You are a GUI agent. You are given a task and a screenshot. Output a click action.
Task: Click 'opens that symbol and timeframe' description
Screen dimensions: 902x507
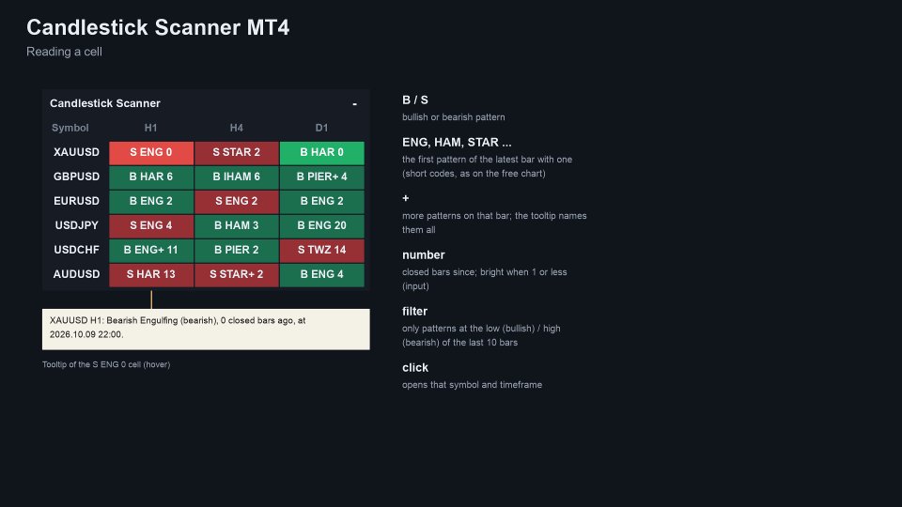[x=473, y=385]
